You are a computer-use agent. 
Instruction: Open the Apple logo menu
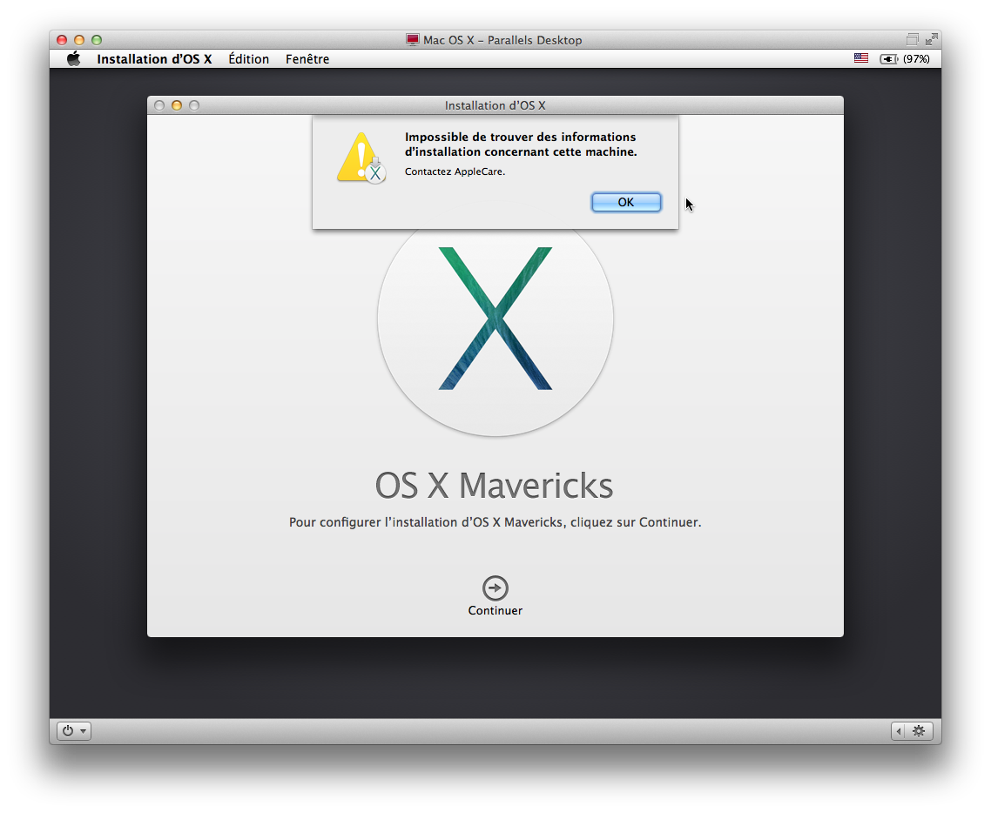point(74,59)
